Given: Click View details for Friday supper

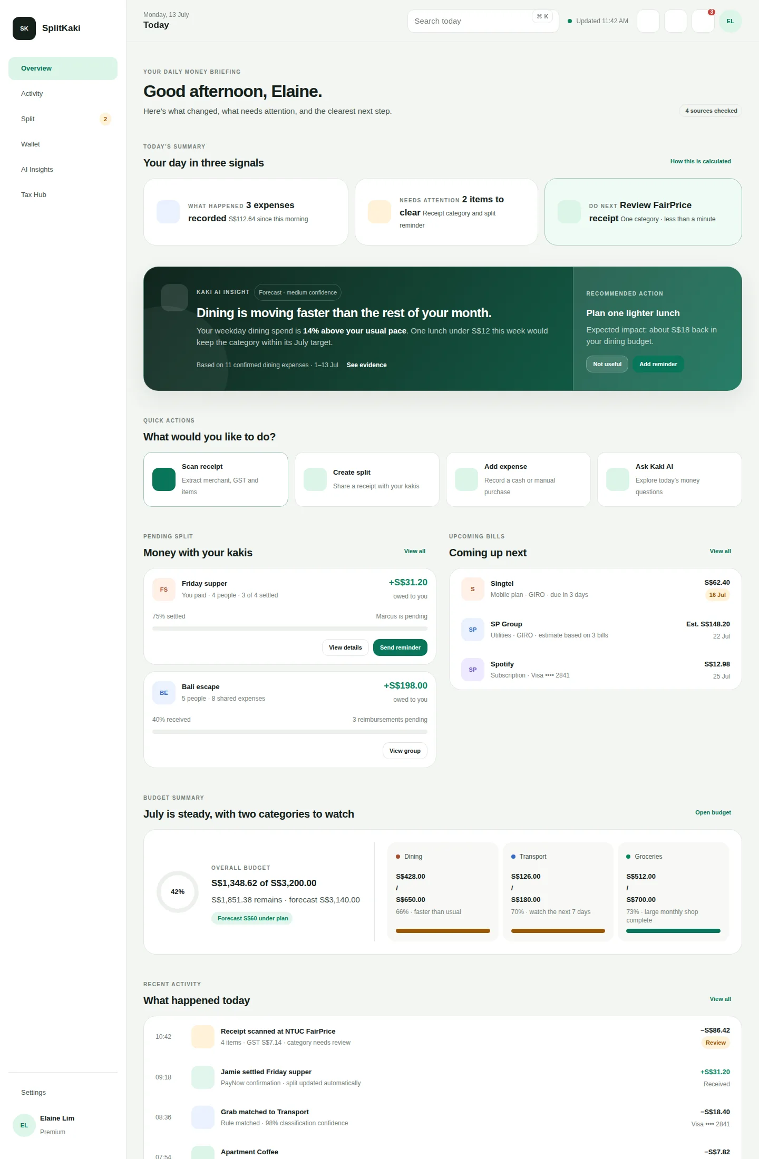Looking at the screenshot, I should [345, 647].
